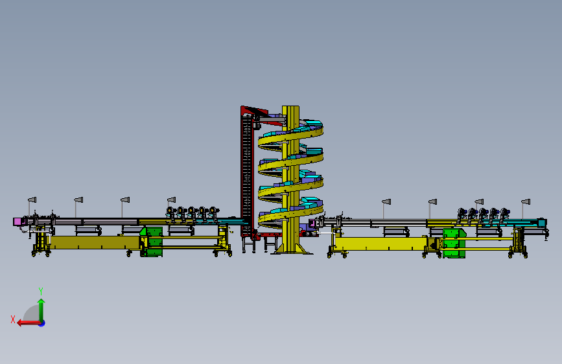Select the magenta block at the left conveyor's far end
Screen dimensions: 562x364
coord(18,222)
